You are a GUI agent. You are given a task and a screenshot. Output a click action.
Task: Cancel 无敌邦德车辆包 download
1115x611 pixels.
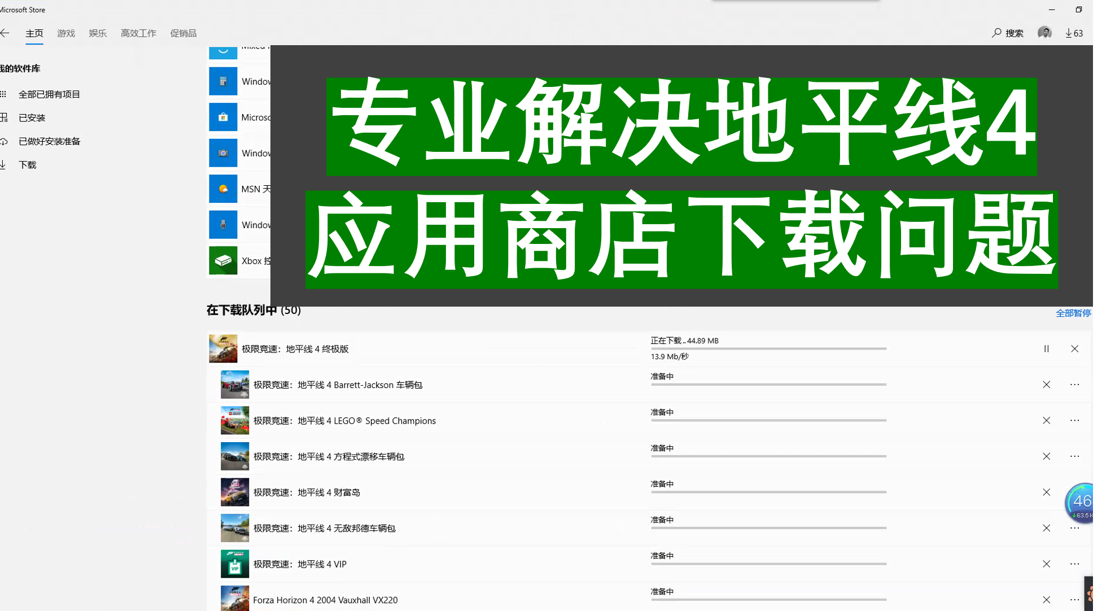1046,528
